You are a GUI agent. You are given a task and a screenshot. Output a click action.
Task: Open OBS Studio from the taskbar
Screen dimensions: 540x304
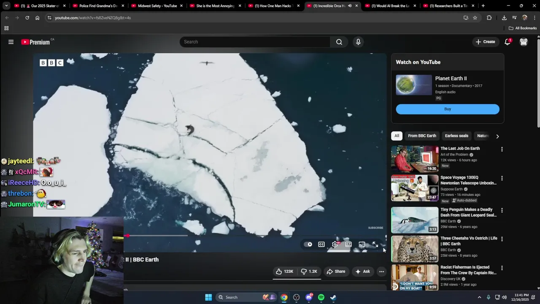coord(297,297)
